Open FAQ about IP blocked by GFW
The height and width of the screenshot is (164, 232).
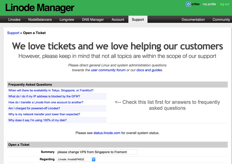point(44,96)
